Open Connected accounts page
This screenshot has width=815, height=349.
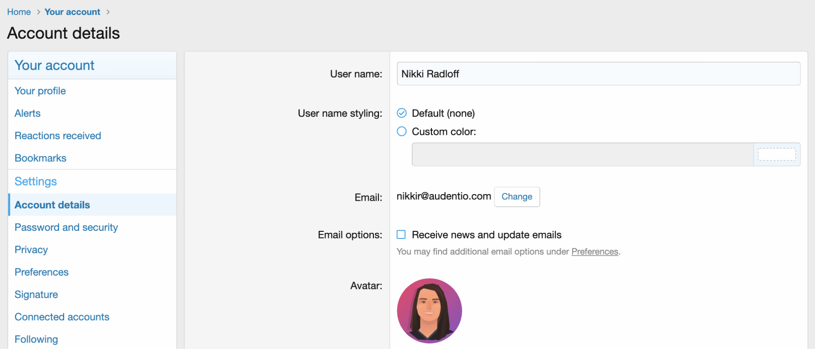[62, 317]
